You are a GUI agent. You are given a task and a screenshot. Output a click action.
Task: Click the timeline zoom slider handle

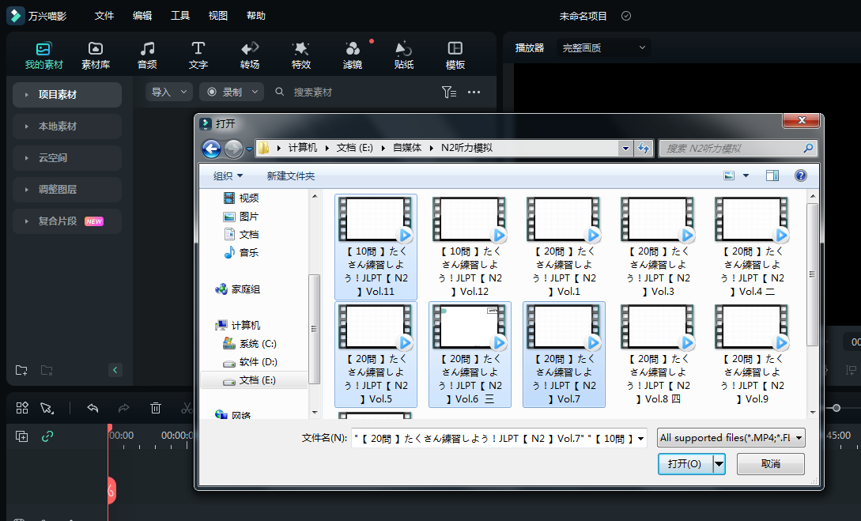pos(836,408)
